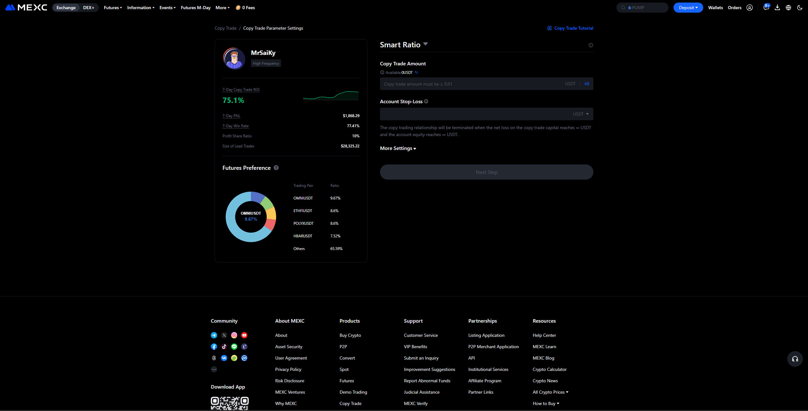The height and width of the screenshot is (411, 808).
Task: Click All to use full balance
Action: click(586, 84)
